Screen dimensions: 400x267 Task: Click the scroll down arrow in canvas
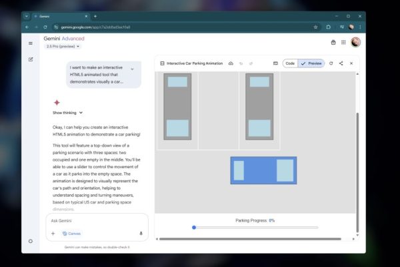click(x=357, y=235)
